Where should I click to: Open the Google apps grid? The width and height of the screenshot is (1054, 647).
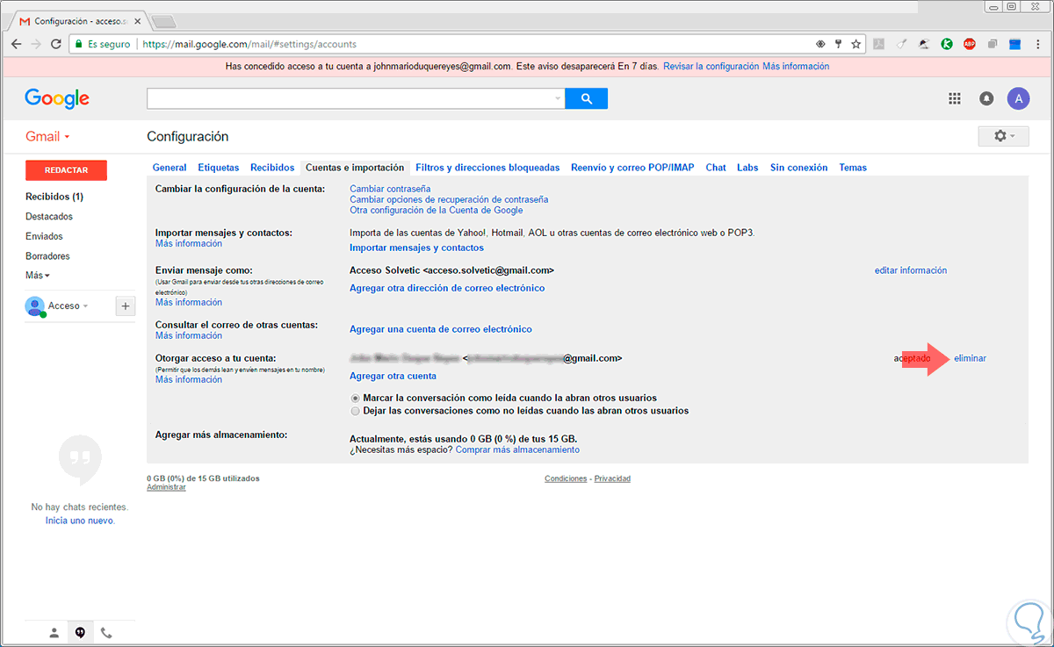point(955,98)
